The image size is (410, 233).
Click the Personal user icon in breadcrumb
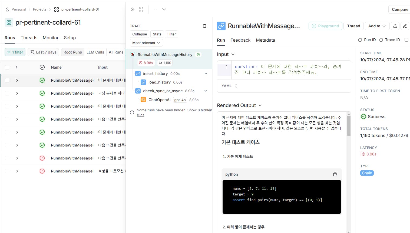click(x=7, y=9)
